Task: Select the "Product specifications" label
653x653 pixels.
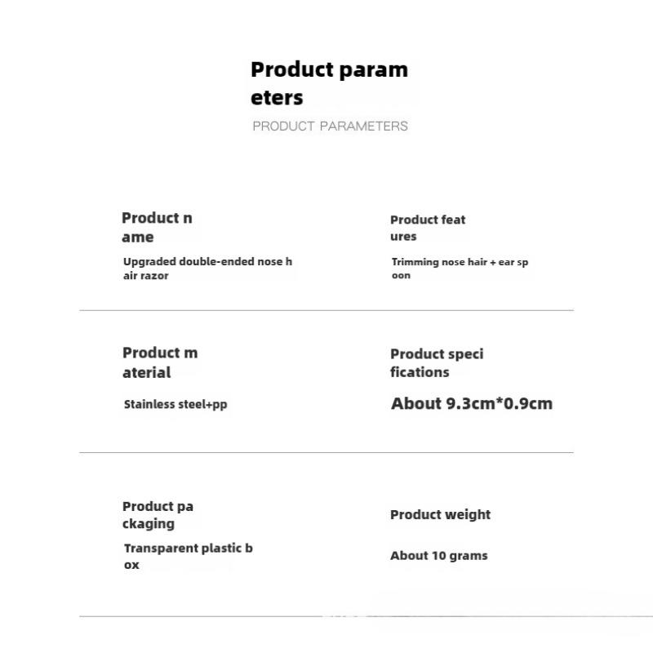Action: pos(437,362)
